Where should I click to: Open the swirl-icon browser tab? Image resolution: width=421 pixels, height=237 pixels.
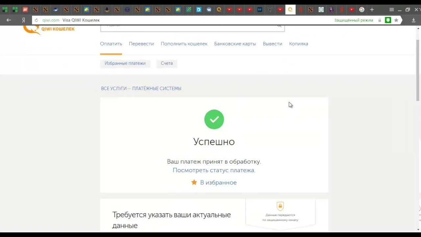pos(321,10)
